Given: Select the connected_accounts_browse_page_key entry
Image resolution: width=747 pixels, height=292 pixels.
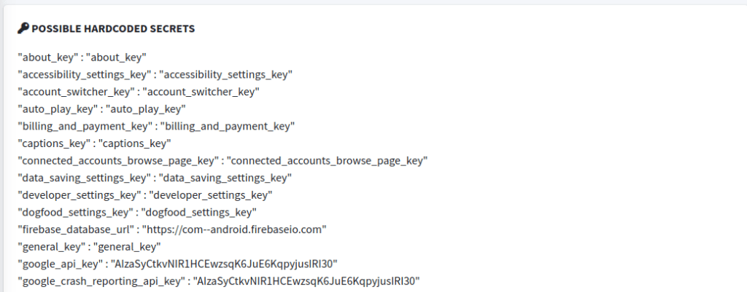Looking at the screenshot, I should [222, 161].
